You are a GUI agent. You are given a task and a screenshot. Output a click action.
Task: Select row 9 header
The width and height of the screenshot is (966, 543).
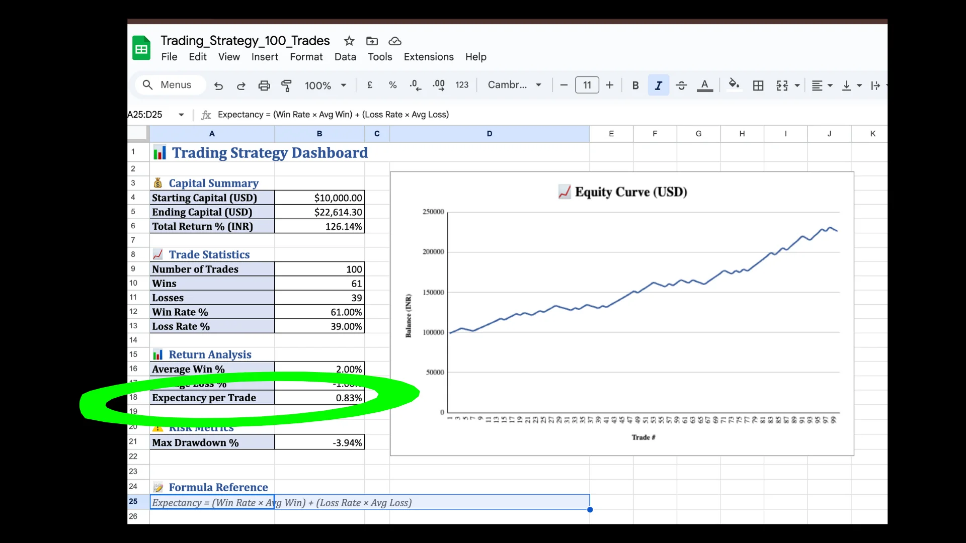[x=133, y=269]
